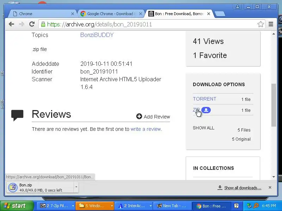The image size is (282, 211).
Task: Click the Reviews speech bubble icon
Action: pos(17,115)
